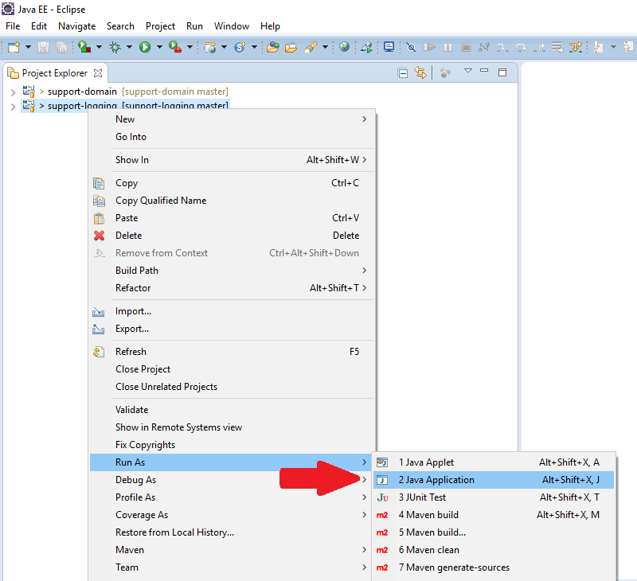
Task: Open the Navigate menu in menu bar
Action: pos(76,26)
